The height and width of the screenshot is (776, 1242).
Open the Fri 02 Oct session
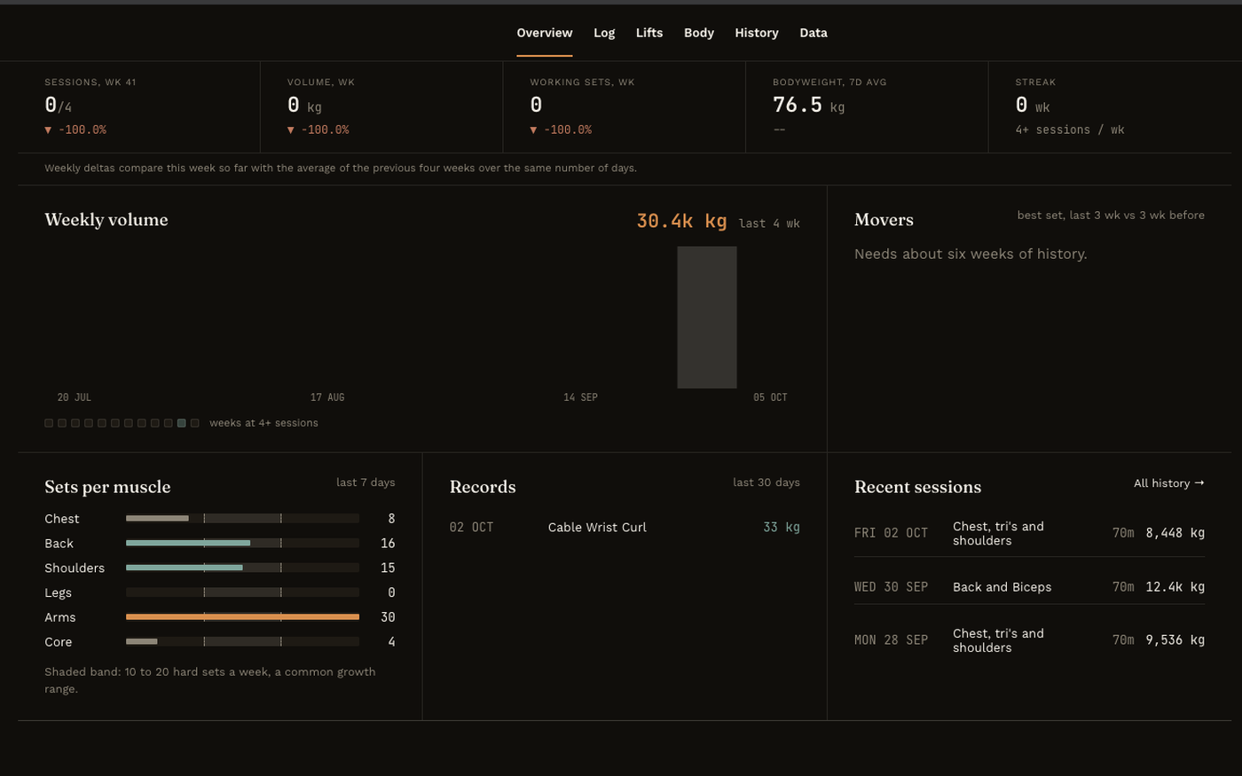tap(1029, 533)
